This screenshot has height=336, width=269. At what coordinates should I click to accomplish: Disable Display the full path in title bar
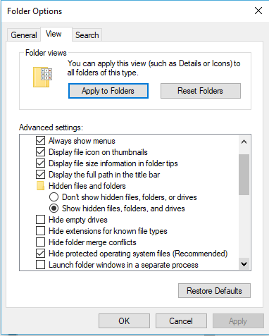pos(40,175)
